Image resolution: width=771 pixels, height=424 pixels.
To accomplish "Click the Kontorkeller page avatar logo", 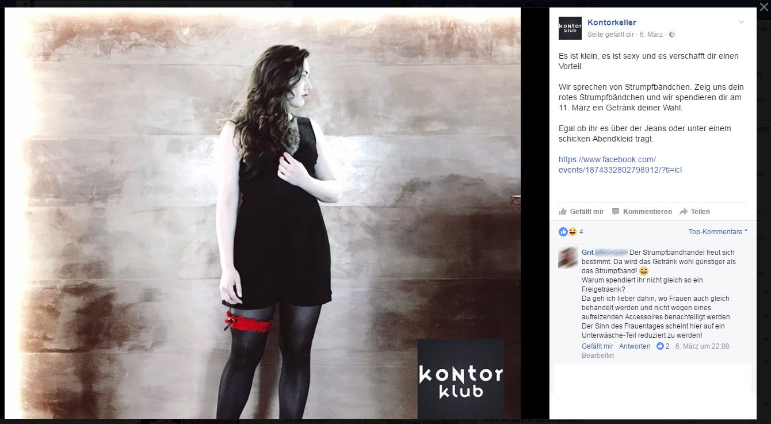I will 570,28.
